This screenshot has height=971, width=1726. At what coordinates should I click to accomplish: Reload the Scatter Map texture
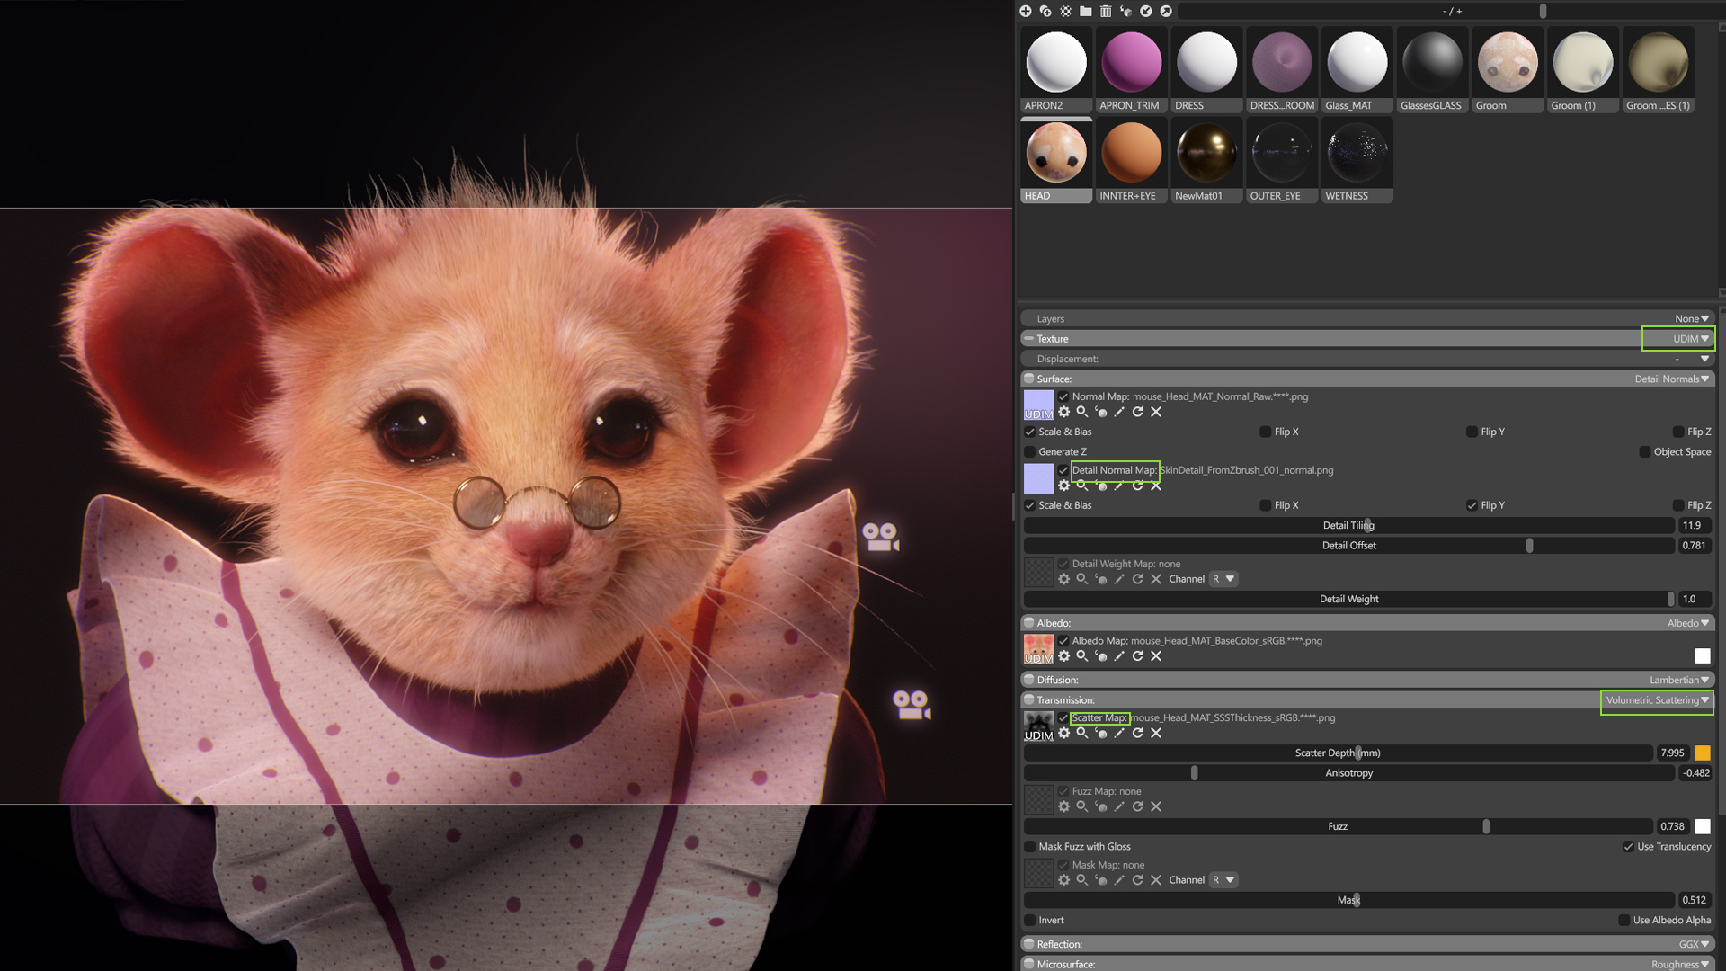[1137, 733]
